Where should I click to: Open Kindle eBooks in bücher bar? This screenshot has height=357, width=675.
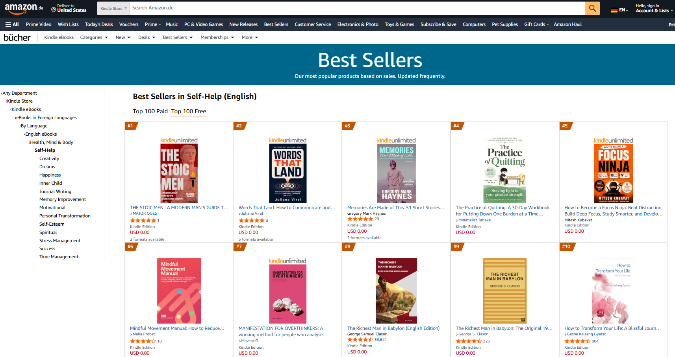tap(59, 37)
